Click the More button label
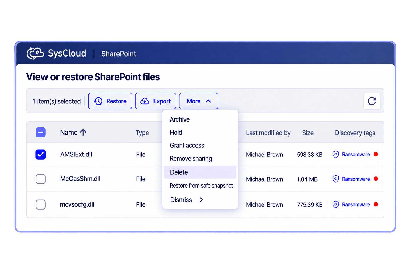This screenshot has width=410, height=273. 194,101
